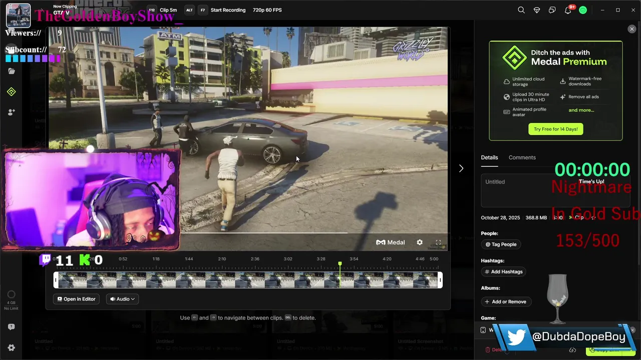Viewport: 641px width, 360px height.
Task: Switch to the Comments tab
Action: tap(522, 157)
